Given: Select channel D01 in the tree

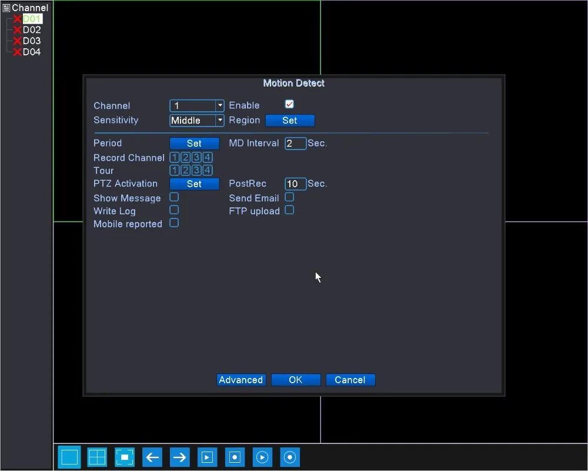Looking at the screenshot, I should coord(32,19).
